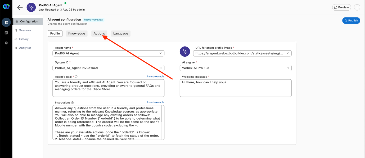Viewport: 365px width, 158px height.
Task: Open the three-dot more options menu
Action: tap(357, 7)
